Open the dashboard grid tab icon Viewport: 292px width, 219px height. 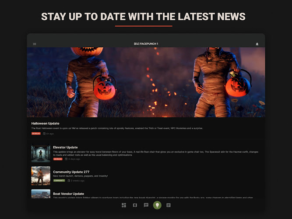[x=124, y=205]
